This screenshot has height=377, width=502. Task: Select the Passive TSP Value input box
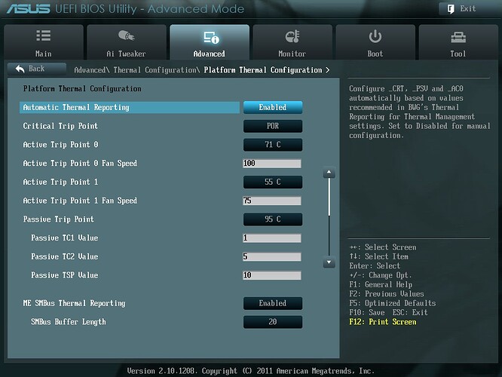point(272,275)
